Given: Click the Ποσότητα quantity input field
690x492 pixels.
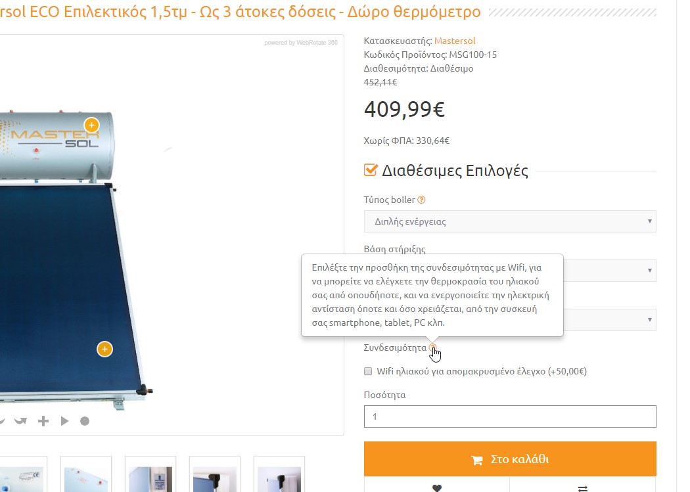Looking at the screenshot, I should [509, 416].
